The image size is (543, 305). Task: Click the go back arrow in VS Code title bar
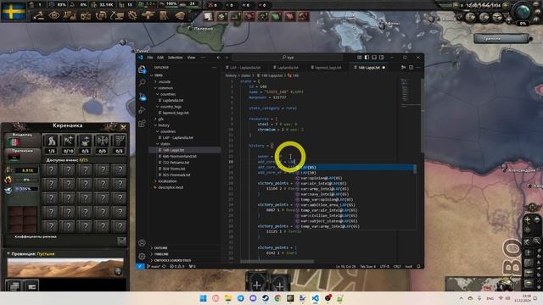[x=218, y=58]
